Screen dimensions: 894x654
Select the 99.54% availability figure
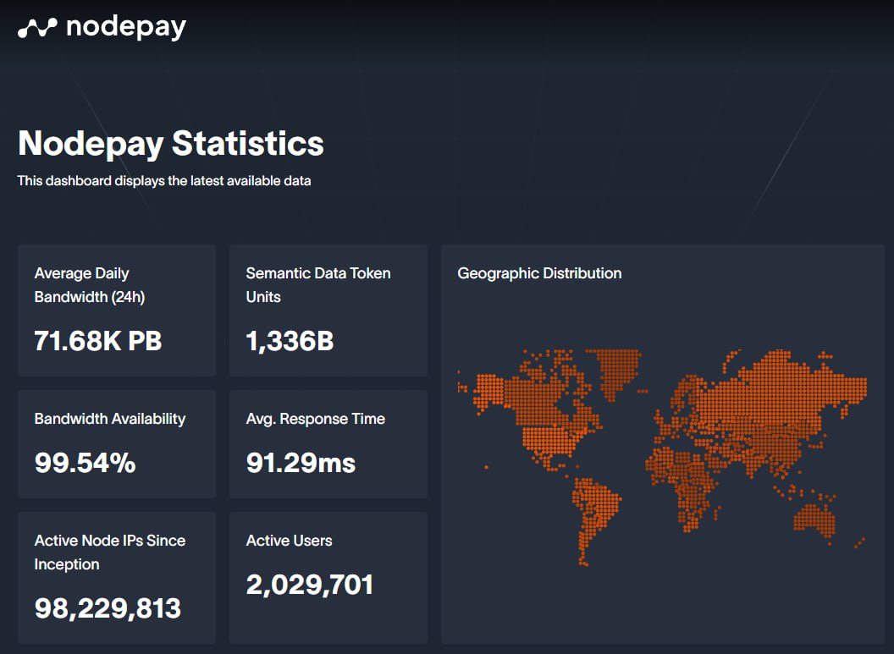pos(85,463)
